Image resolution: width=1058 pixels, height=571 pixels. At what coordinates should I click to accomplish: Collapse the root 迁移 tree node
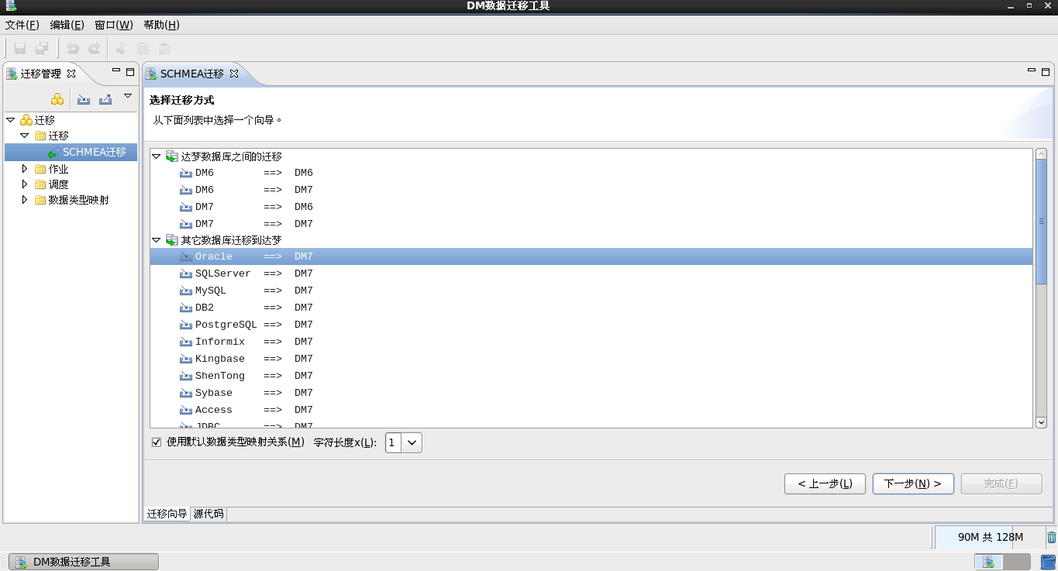[10, 120]
